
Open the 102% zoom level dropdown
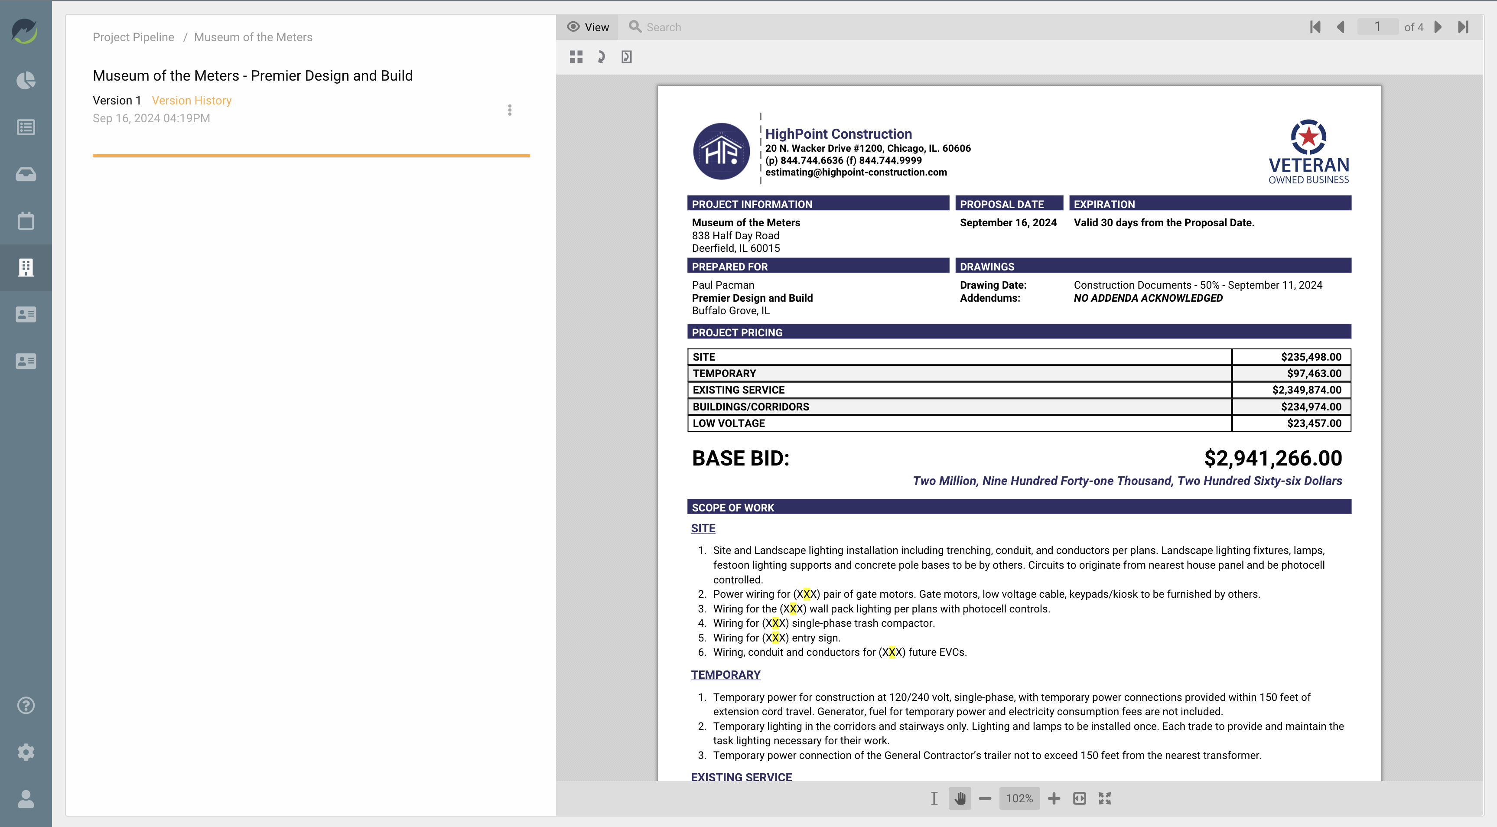[1019, 798]
